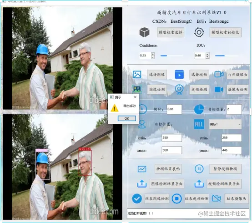Click the ymin field showing 259
Viewport: 252px width, 223px height.
(232, 137)
